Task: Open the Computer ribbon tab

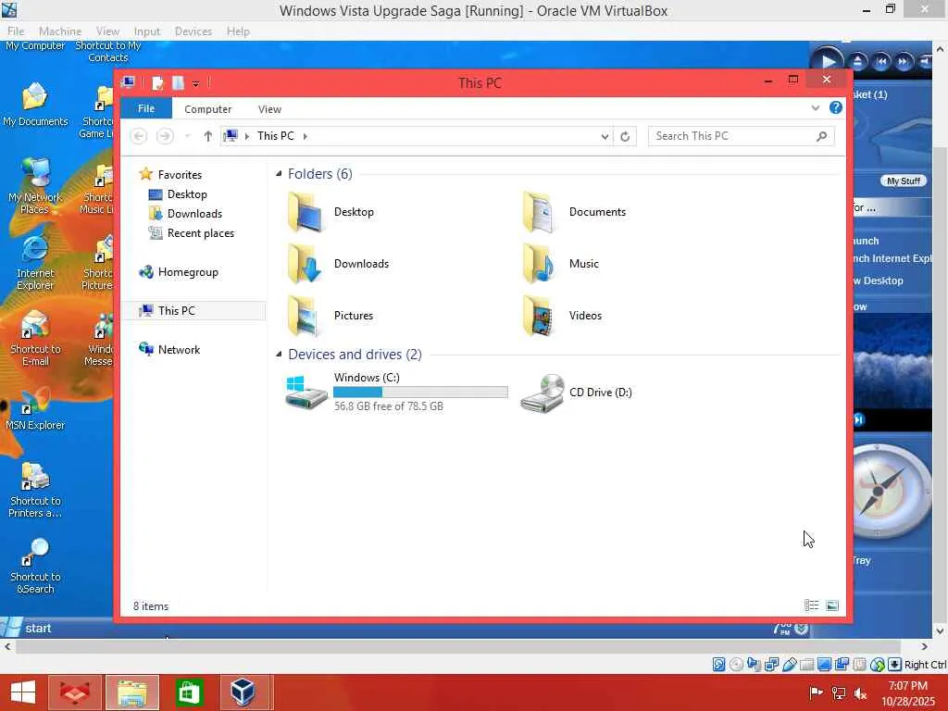Action: 208,109
